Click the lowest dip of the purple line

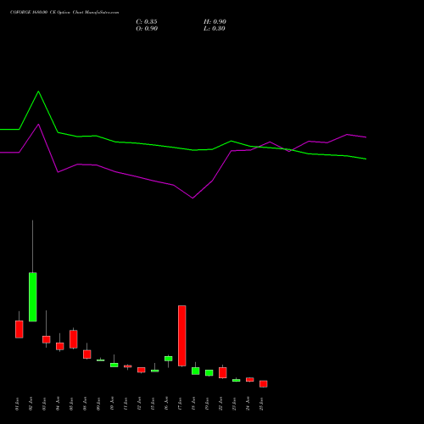tap(192, 198)
